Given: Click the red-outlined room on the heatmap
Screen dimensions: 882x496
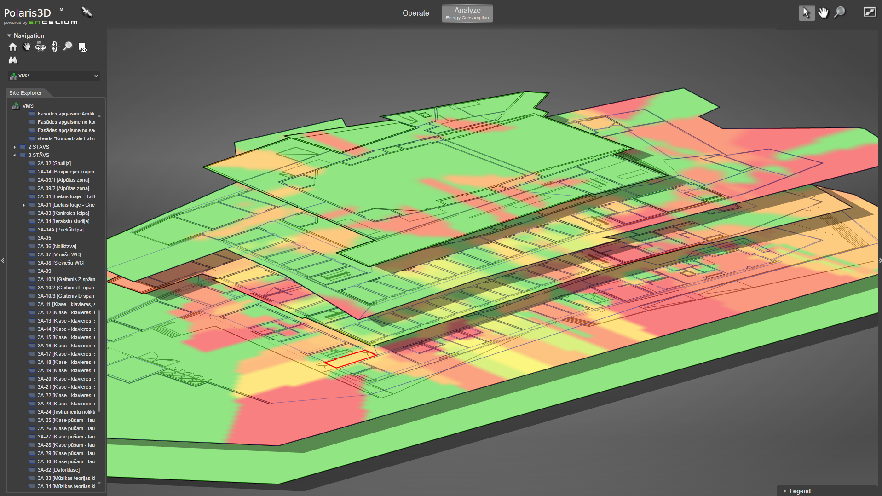Looking at the screenshot, I should [350, 359].
